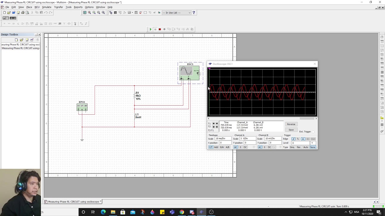The height and width of the screenshot is (216, 385).
Task: Toggle the Design Toolbox icon in toolbar
Action: 111,13
